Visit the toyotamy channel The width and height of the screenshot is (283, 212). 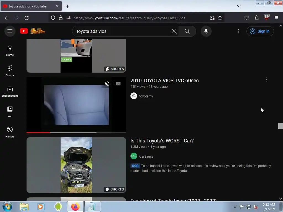[146, 96]
